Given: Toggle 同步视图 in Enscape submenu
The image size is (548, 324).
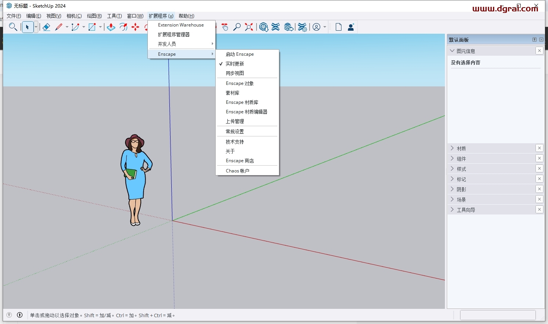Looking at the screenshot, I should click(x=247, y=73).
